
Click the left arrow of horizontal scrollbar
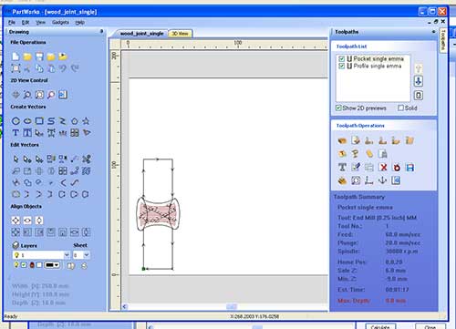(124, 306)
